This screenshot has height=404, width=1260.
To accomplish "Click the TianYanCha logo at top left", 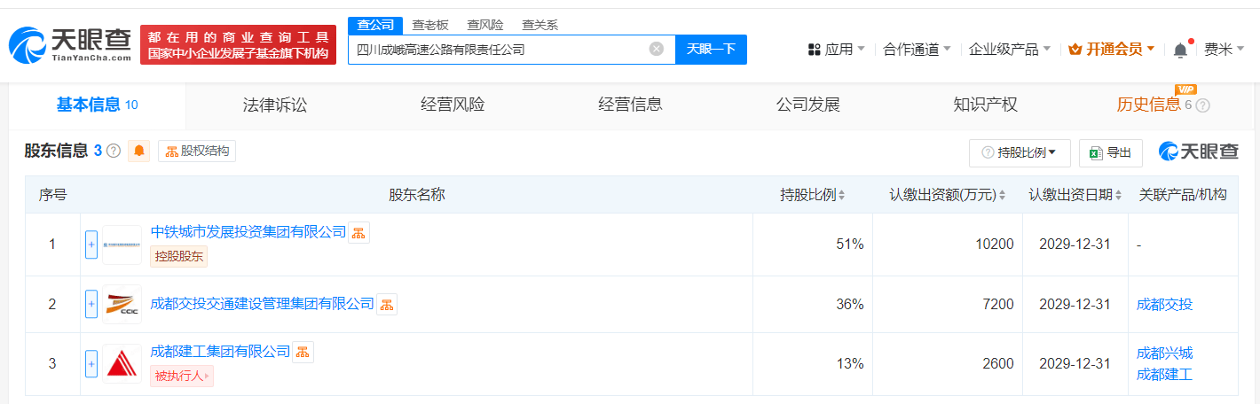I will 70,45.
